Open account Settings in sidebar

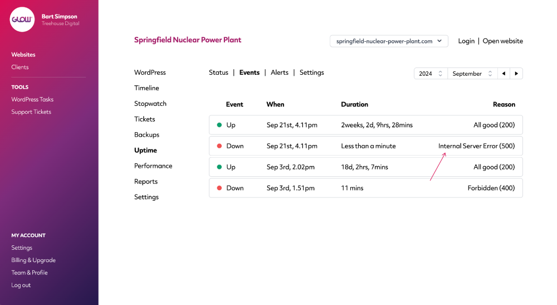coord(22,248)
